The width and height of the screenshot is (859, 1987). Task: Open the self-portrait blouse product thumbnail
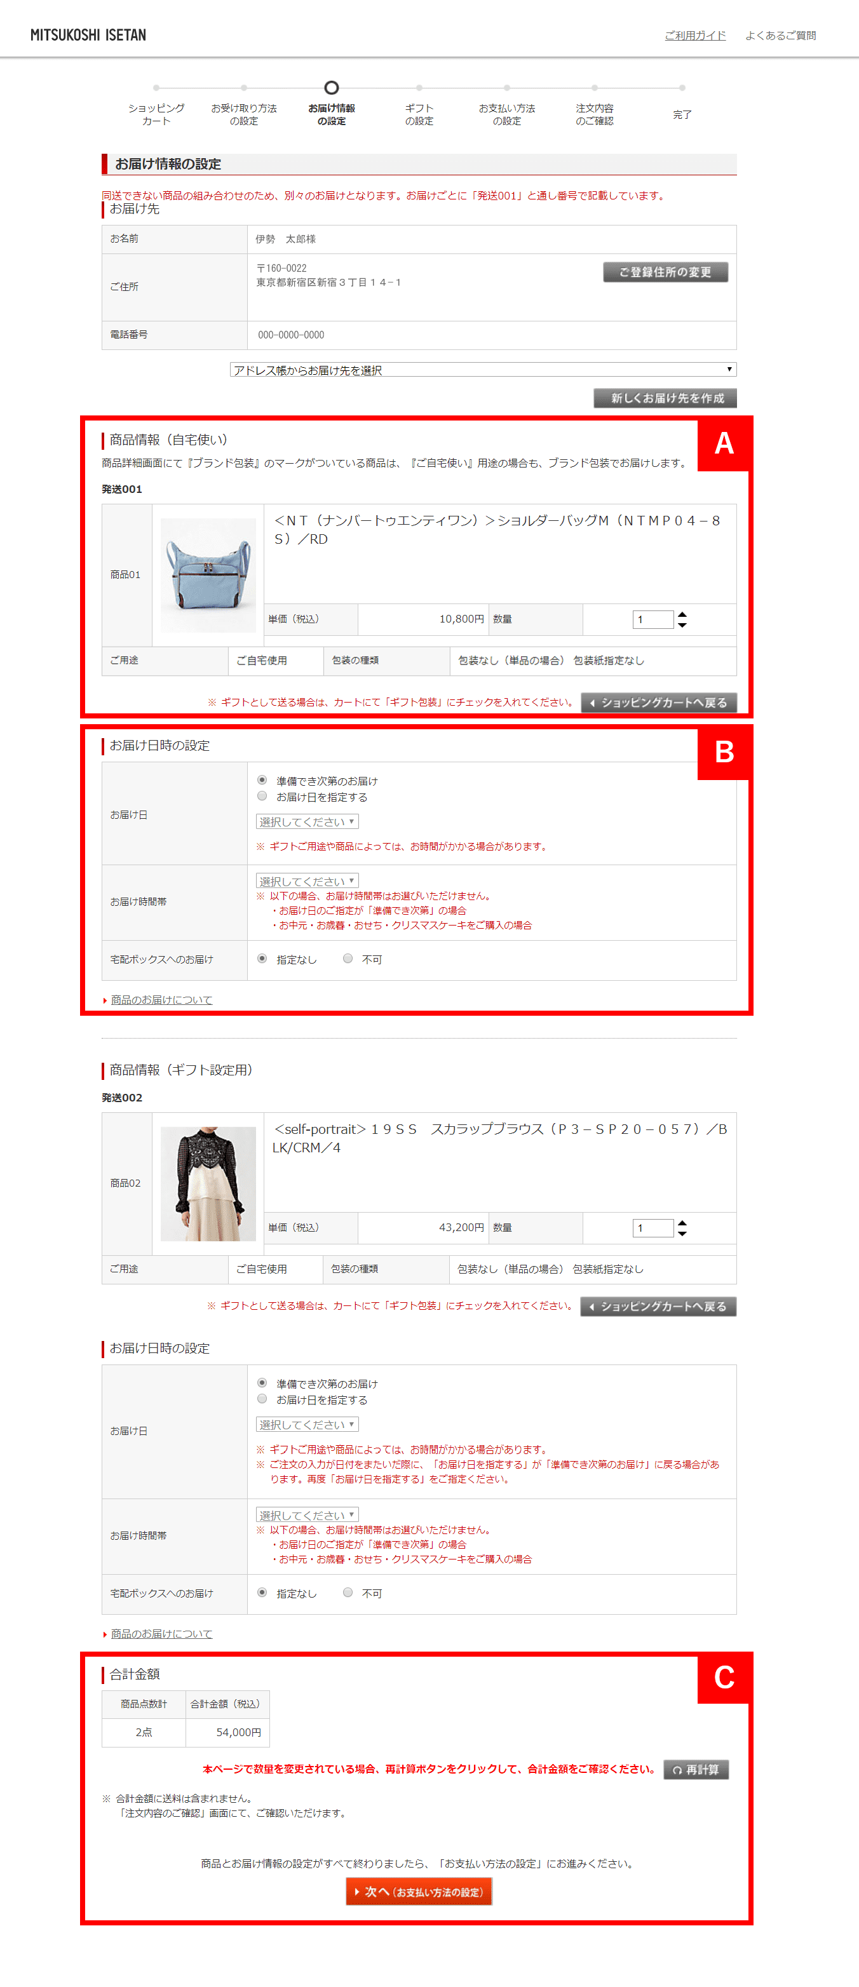[x=208, y=1183]
